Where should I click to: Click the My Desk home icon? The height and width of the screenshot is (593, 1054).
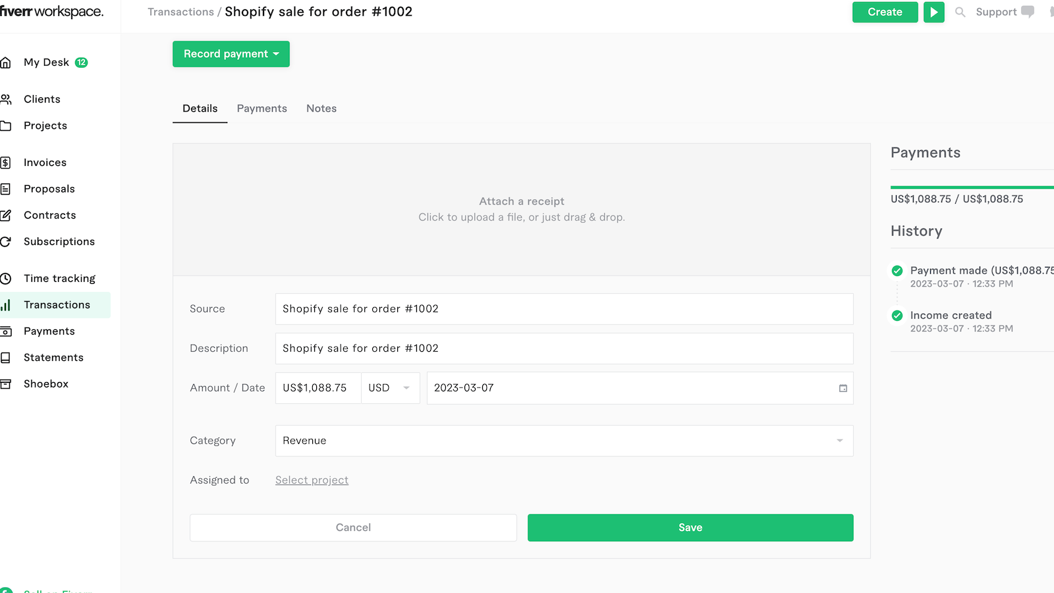[x=5, y=63]
